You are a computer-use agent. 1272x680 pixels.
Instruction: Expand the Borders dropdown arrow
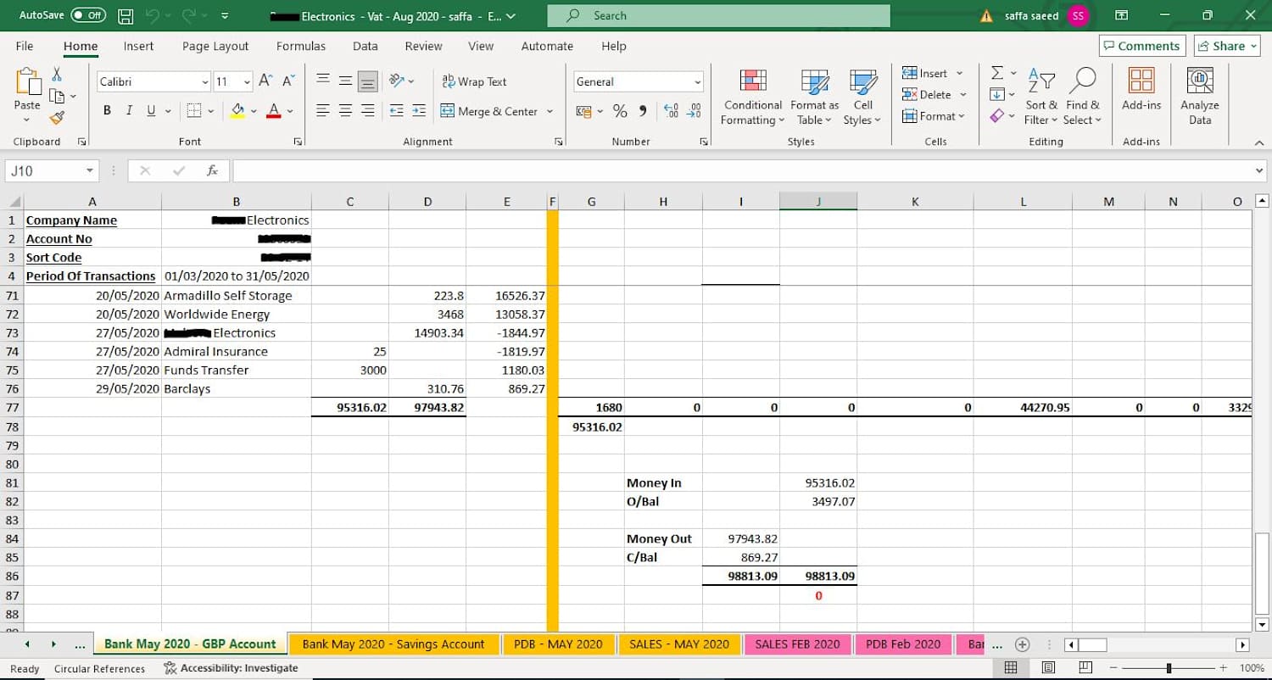point(210,111)
